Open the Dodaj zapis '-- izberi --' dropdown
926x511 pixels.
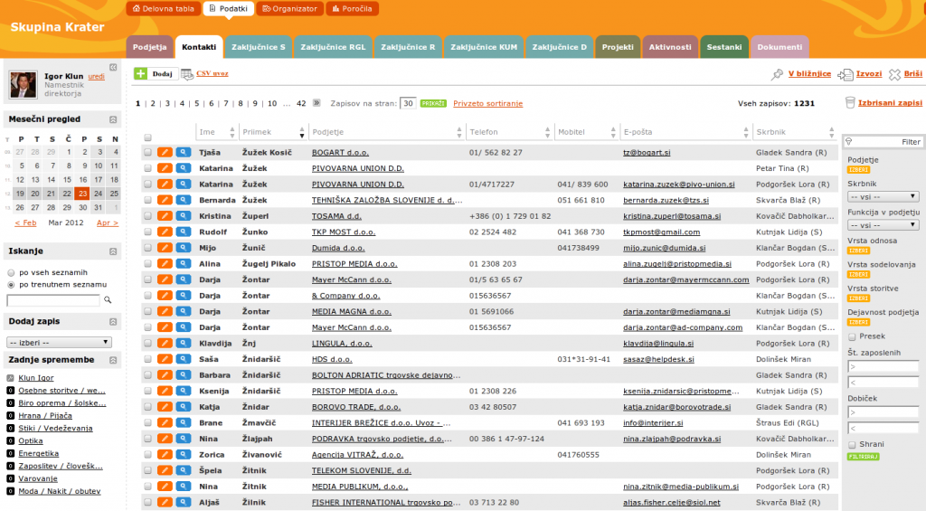coord(59,343)
